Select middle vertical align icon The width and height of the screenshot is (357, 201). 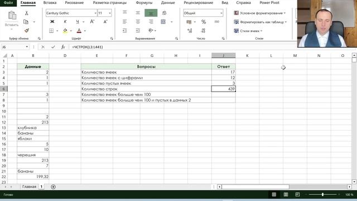pyautogui.click(x=138, y=13)
